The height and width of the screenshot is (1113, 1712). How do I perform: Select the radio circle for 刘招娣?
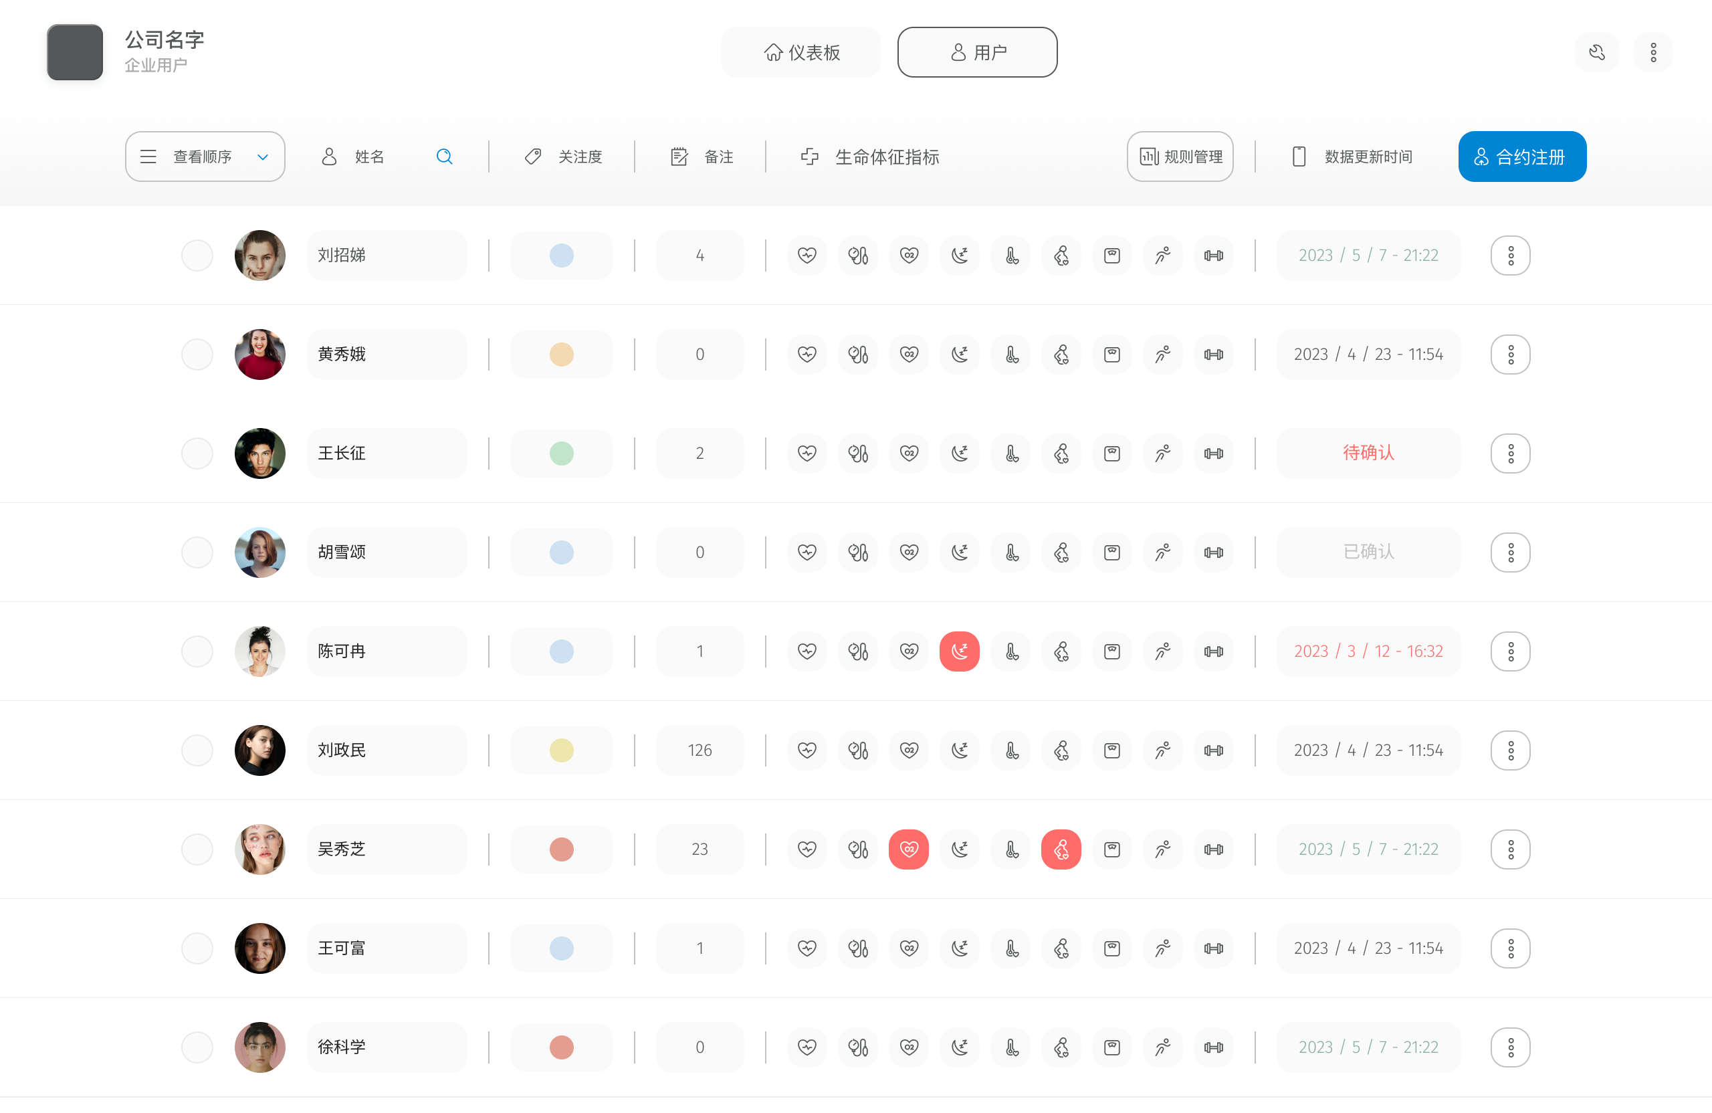point(197,256)
